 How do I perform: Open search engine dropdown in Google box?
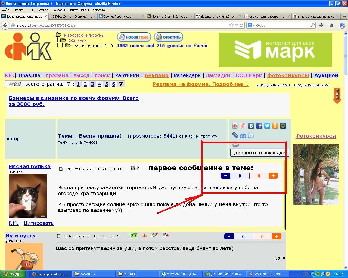click(251, 25)
